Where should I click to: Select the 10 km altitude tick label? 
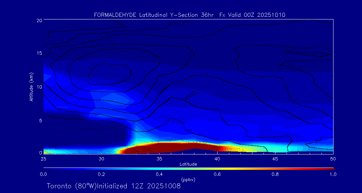pos(39,87)
